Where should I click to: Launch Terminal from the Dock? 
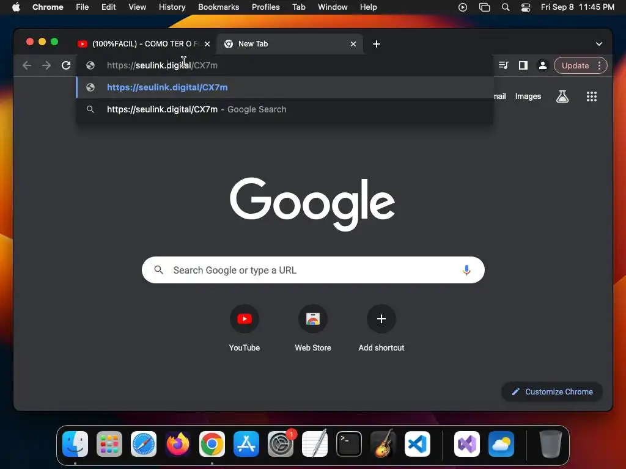point(349,444)
